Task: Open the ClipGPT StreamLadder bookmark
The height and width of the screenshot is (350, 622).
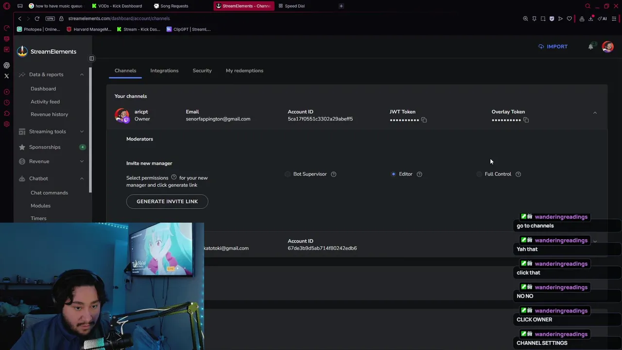Action: [189, 29]
